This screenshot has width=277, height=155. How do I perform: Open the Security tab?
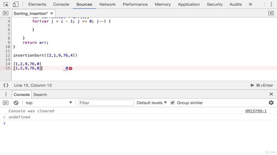[215, 4]
